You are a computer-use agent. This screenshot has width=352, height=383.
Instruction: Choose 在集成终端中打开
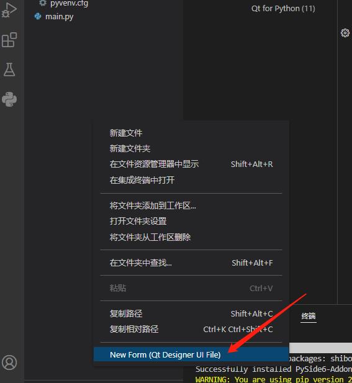(191, 180)
